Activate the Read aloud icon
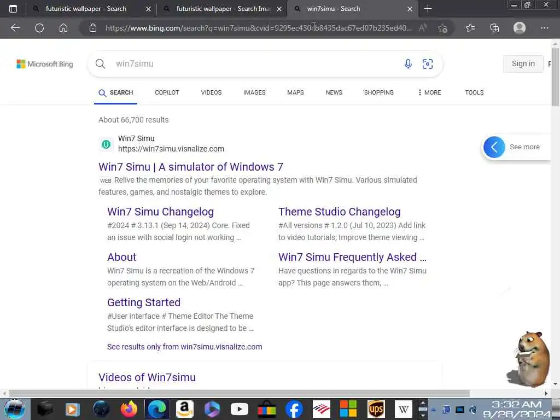The image size is (560, 420). pyautogui.click(x=423, y=28)
